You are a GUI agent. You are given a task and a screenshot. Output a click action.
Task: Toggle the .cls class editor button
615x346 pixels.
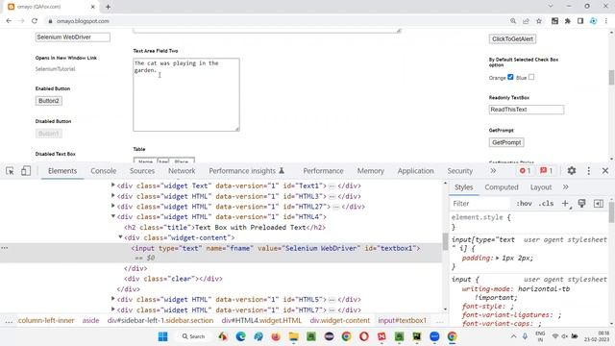click(x=546, y=203)
